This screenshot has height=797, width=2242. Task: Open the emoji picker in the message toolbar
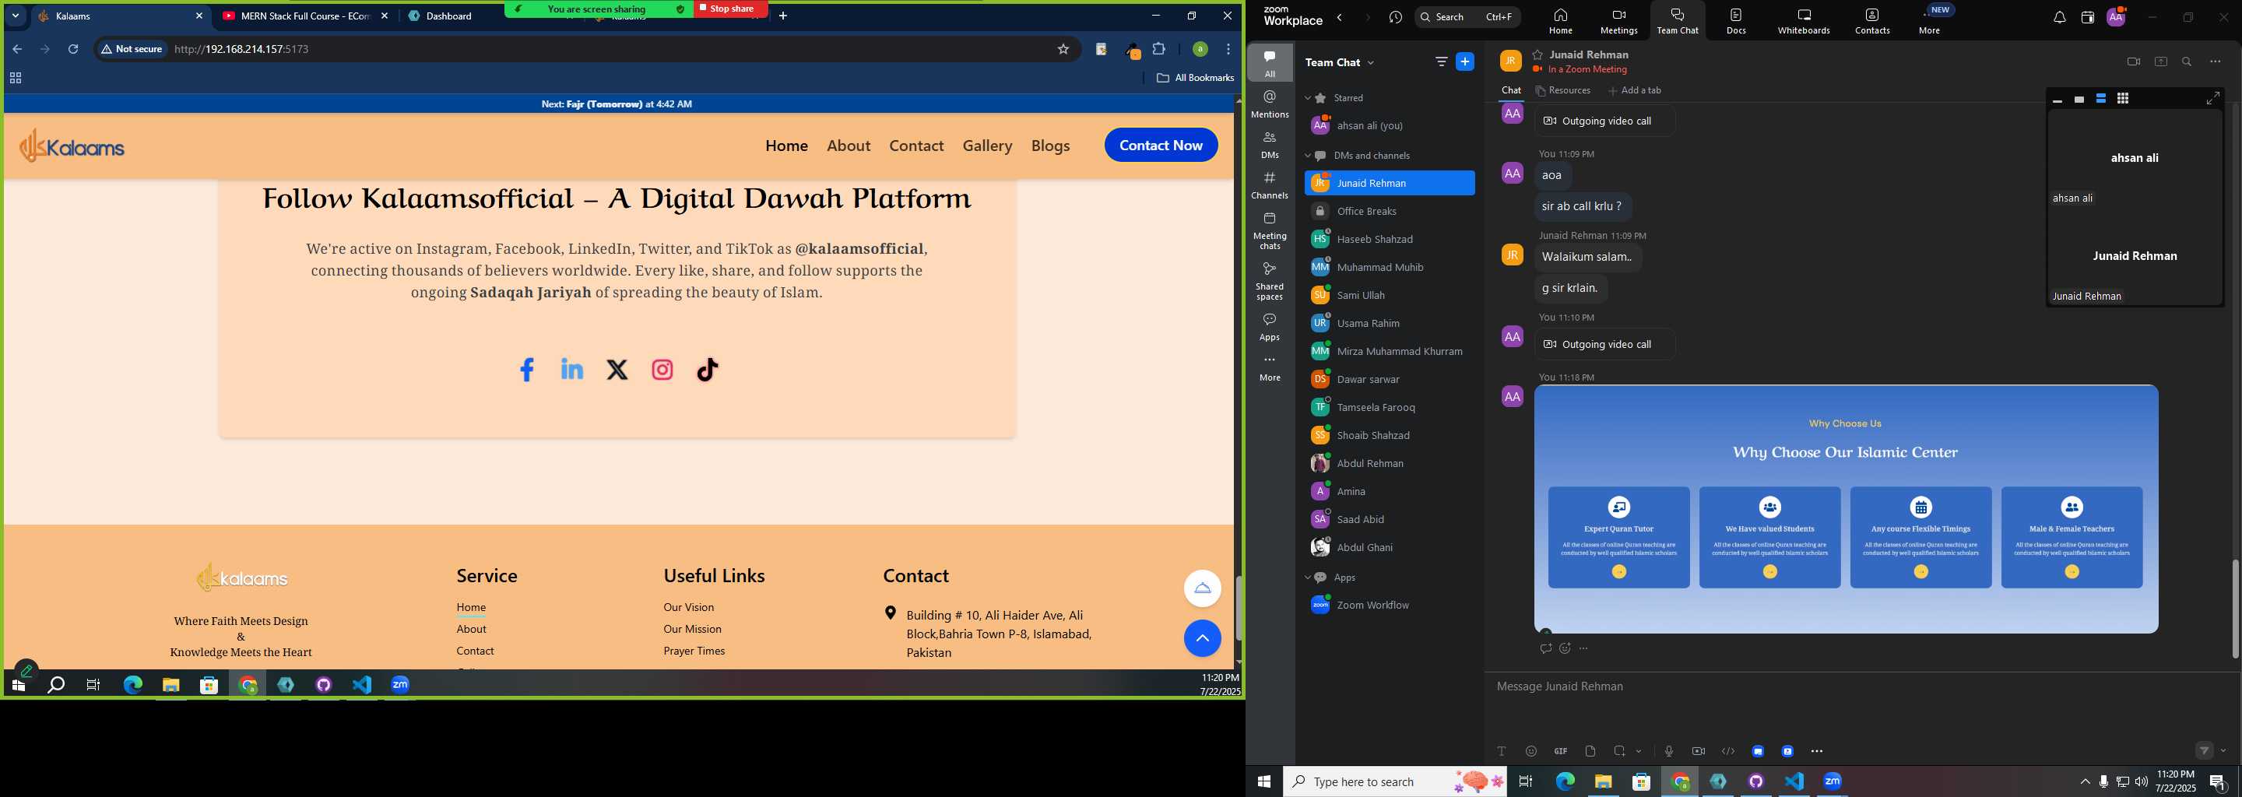[x=1531, y=751]
